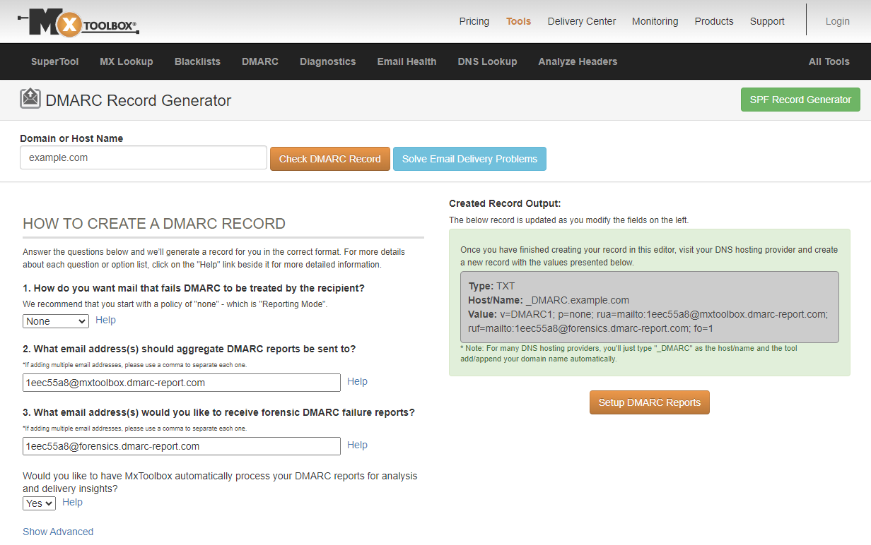The width and height of the screenshot is (871, 545).
Task: Select Diagnostics in the toolbar
Action: 328,61
